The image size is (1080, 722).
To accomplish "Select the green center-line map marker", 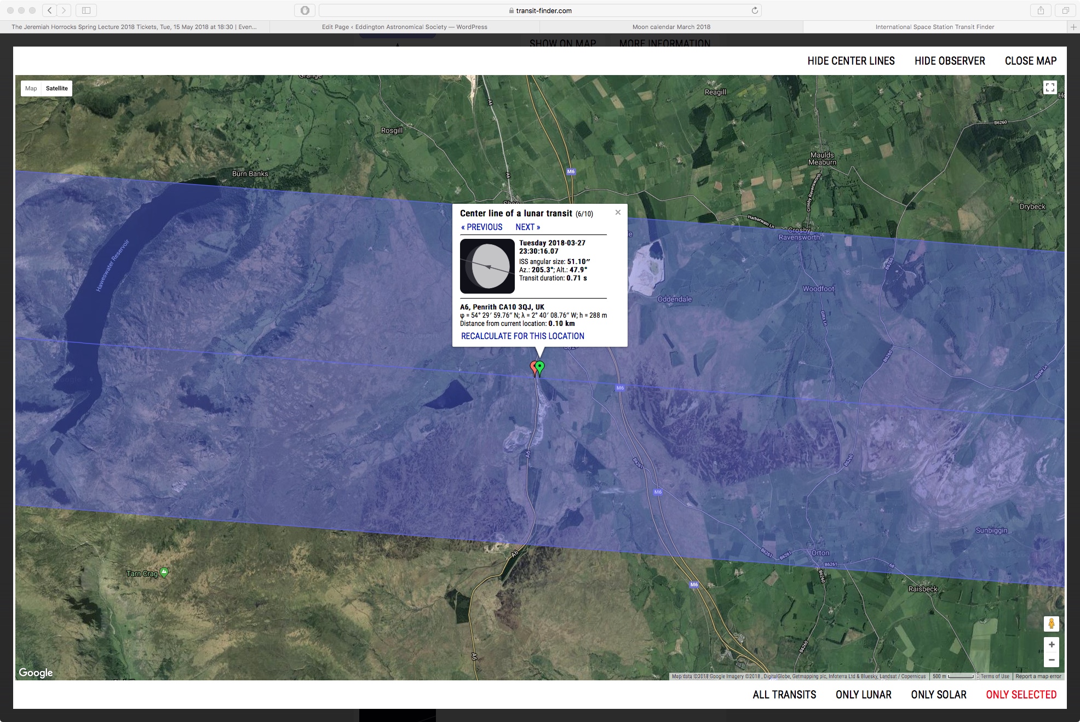I will [x=541, y=368].
